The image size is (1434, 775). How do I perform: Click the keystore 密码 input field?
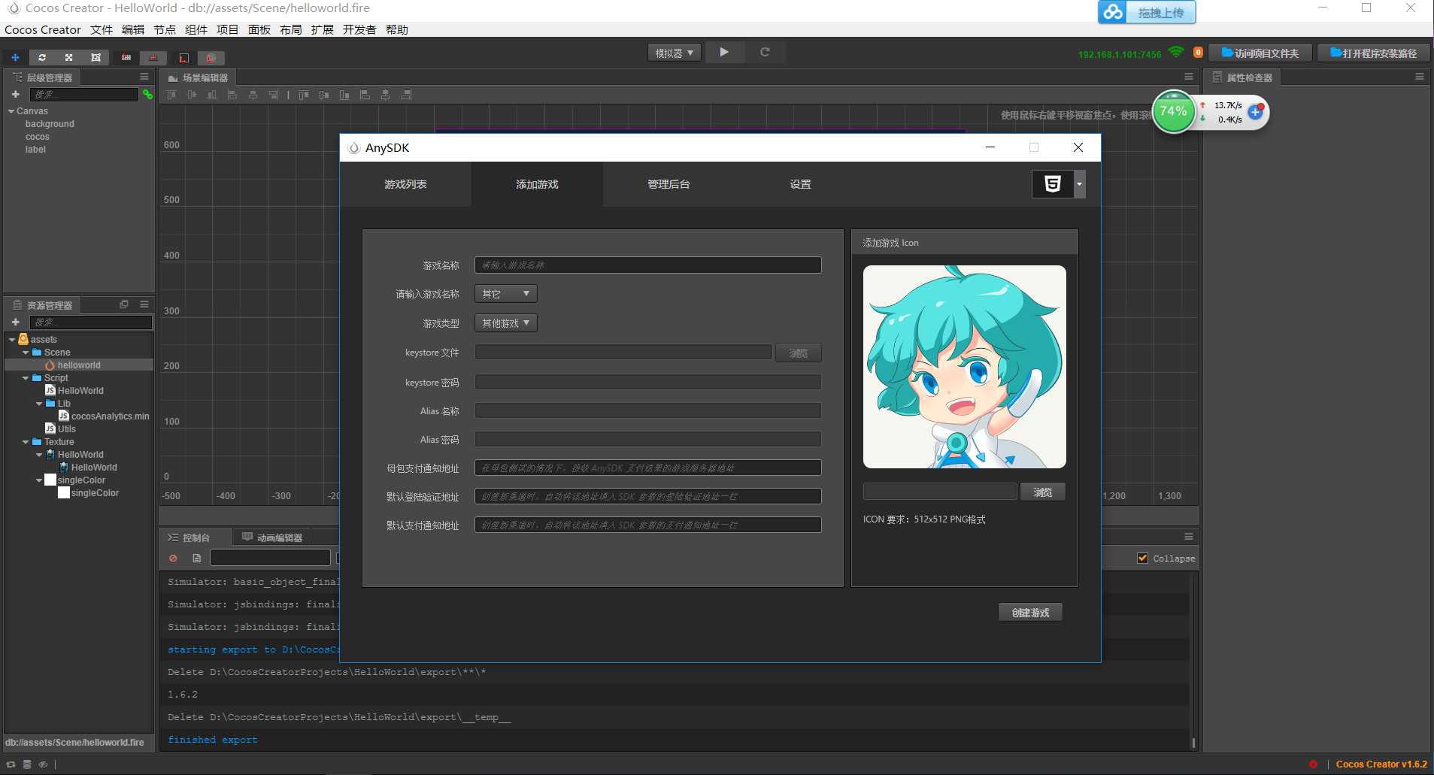pos(648,383)
